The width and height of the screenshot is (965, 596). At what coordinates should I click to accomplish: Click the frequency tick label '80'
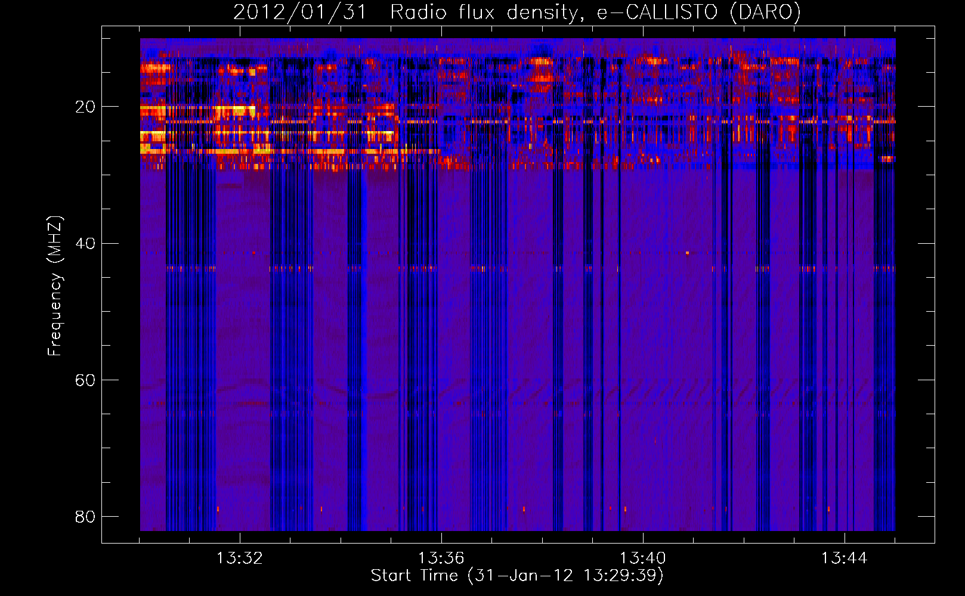(x=85, y=516)
